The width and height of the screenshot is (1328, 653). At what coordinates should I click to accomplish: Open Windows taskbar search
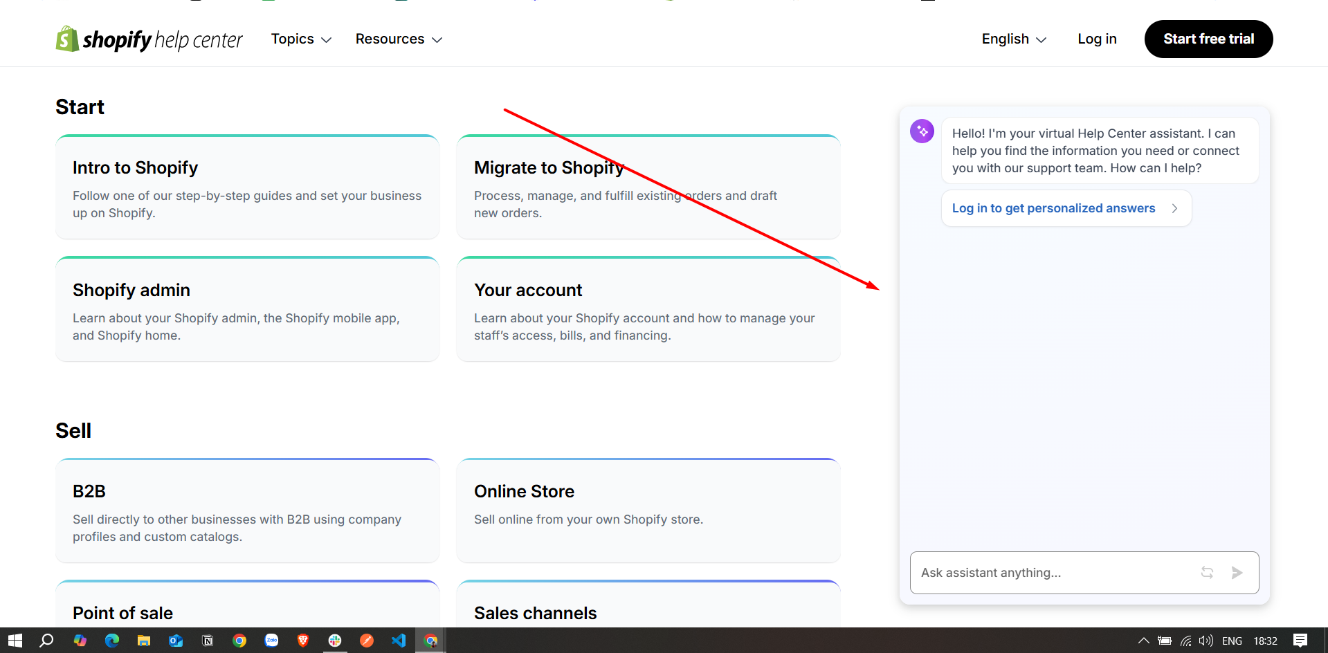point(46,641)
